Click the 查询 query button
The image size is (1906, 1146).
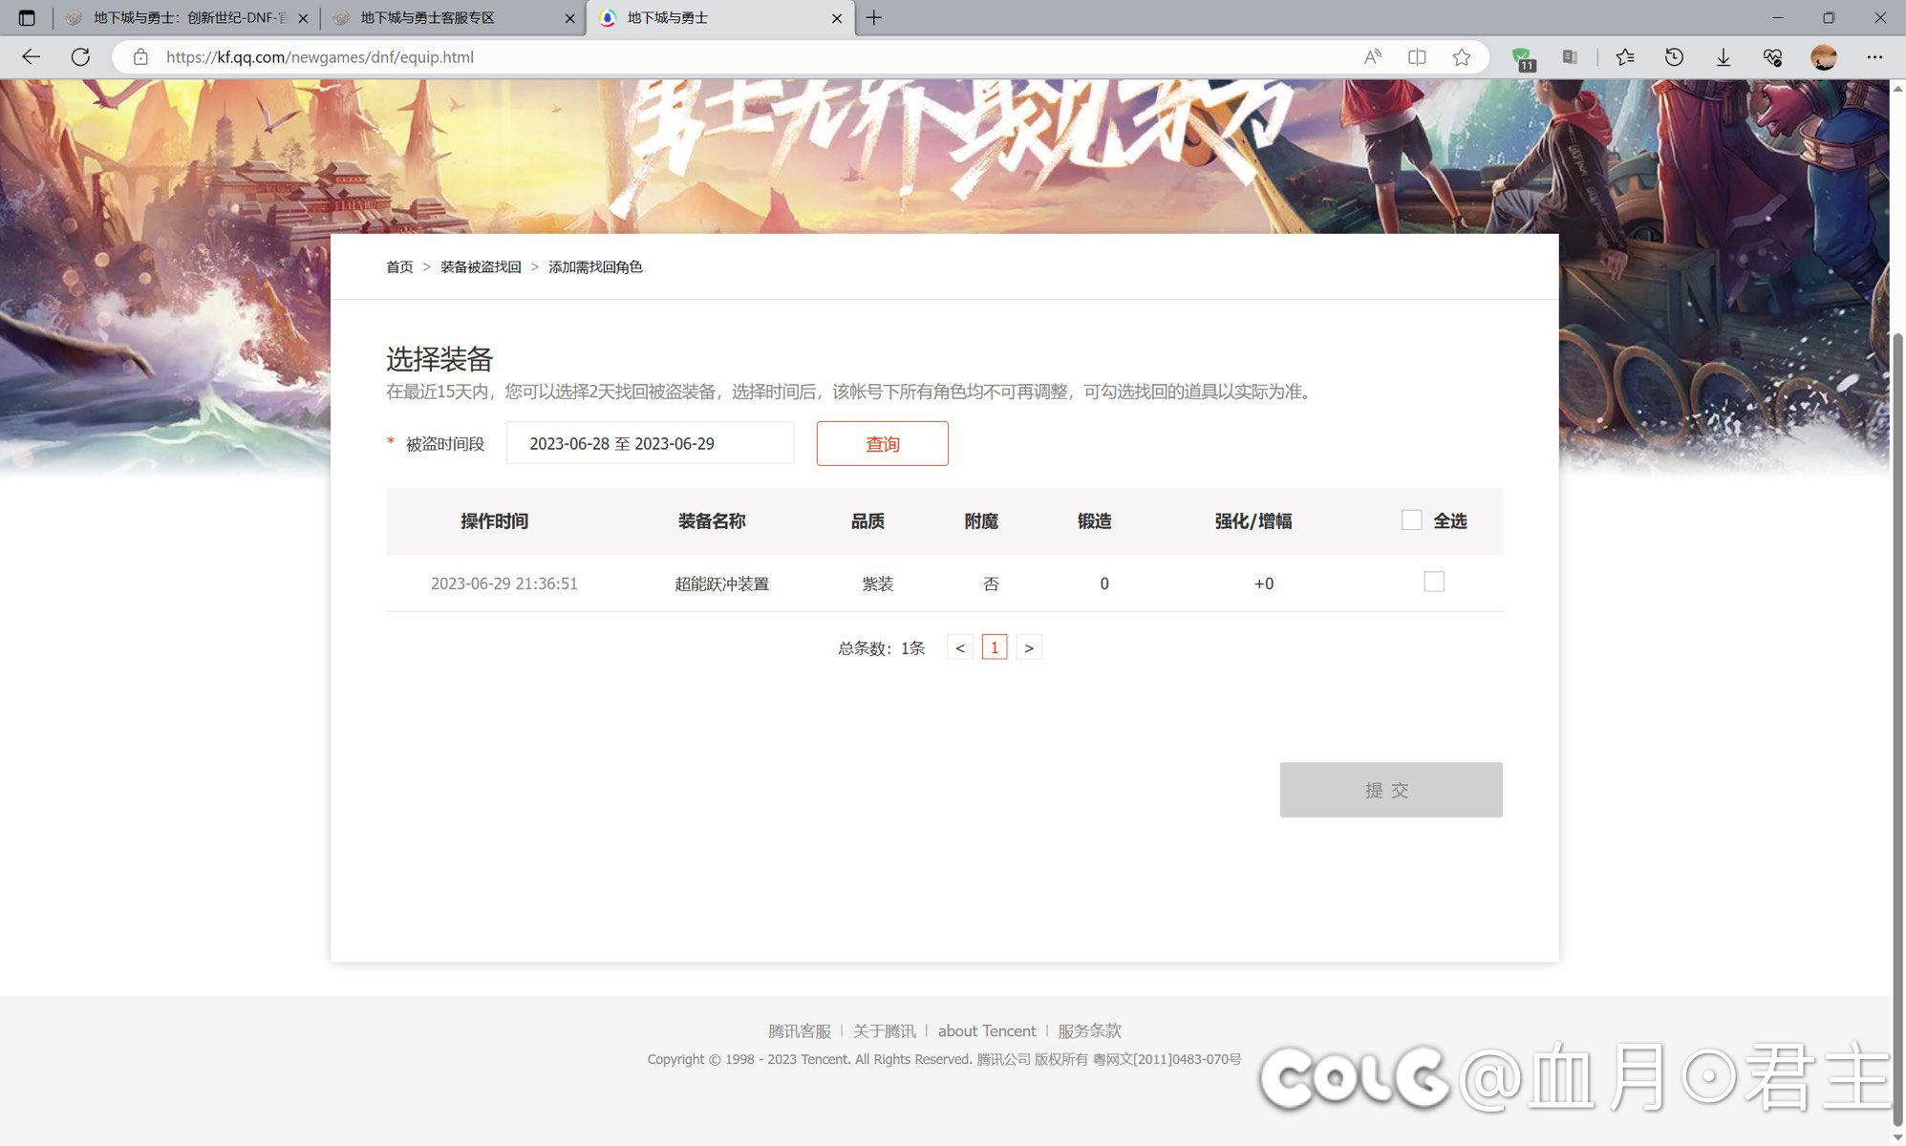(881, 443)
